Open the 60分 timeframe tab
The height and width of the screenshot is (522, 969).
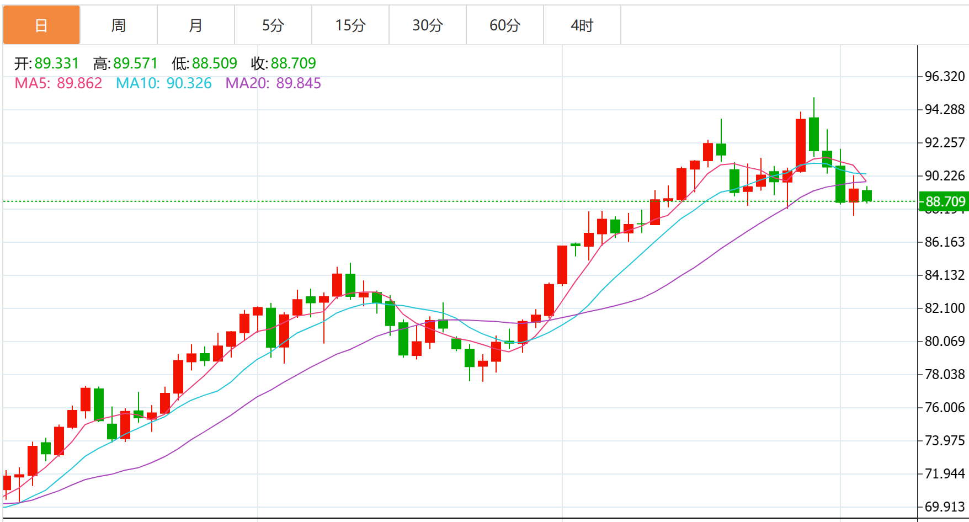tap(505, 25)
